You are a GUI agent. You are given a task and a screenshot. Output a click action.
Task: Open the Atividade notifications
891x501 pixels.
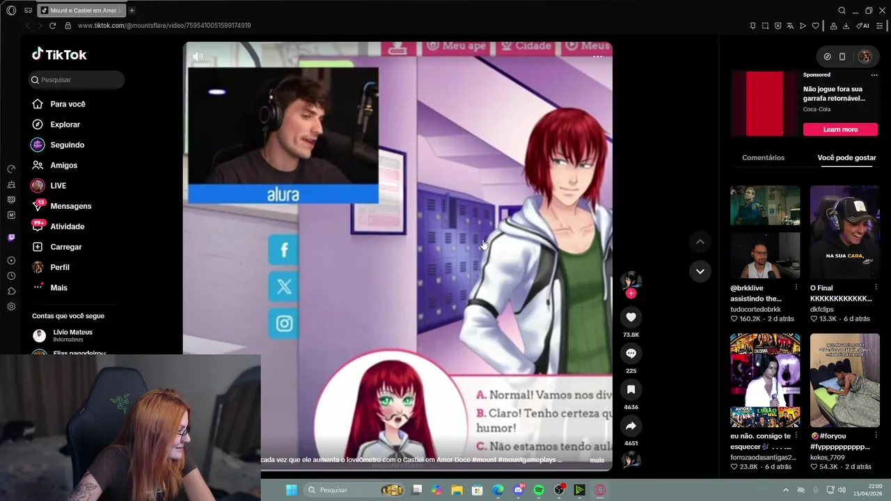coord(58,227)
